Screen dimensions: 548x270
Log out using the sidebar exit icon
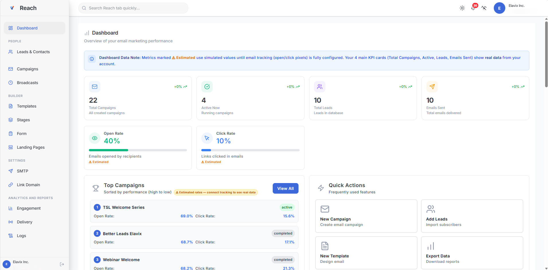coord(62,264)
